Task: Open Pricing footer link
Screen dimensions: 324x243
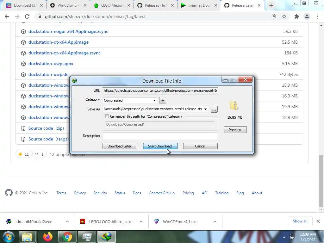Action: tap(188, 193)
